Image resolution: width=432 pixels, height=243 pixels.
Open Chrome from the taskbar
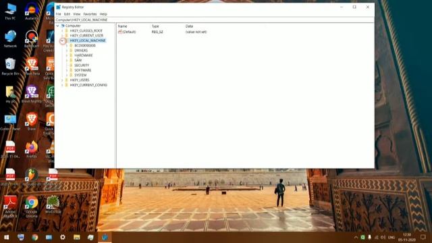click(x=34, y=237)
